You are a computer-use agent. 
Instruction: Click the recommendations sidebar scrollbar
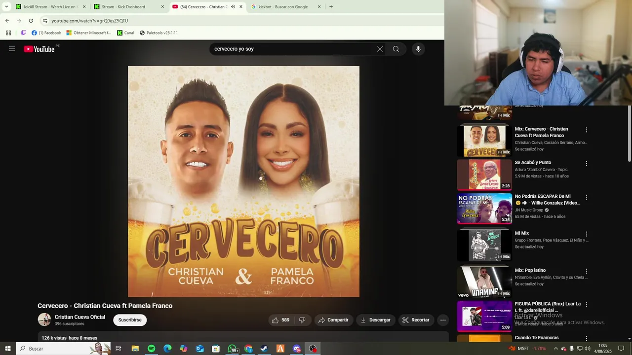point(630,133)
